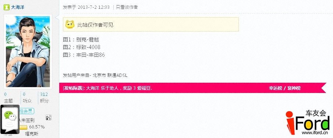Click the yellow 60.57% progress bar
Image resolution: width=333 pixels, height=138 pixels.
[x=23, y=127]
